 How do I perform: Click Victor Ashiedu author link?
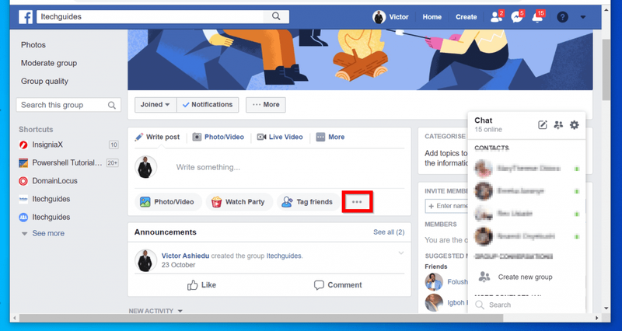185,256
